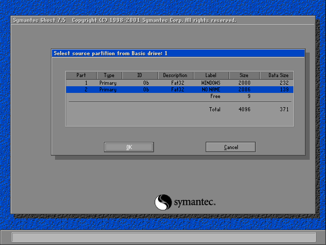This screenshot has height=245, width=326.
Task: Click the Type column header
Action: click(110, 75)
